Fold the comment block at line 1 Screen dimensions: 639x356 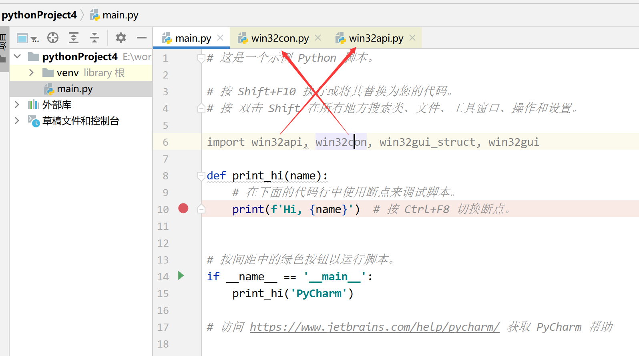pos(201,58)
